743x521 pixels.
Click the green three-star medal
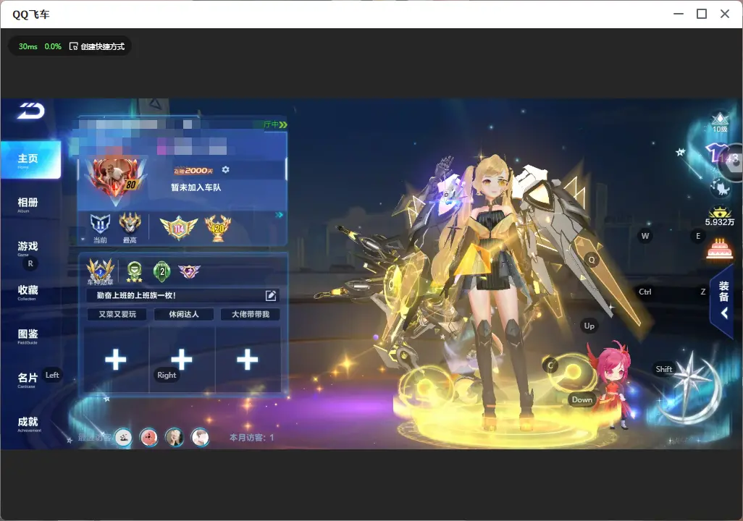[135, 272]
